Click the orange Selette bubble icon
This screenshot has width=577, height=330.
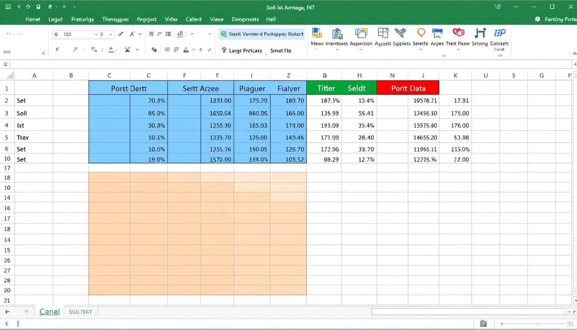[x=421, y=33]
